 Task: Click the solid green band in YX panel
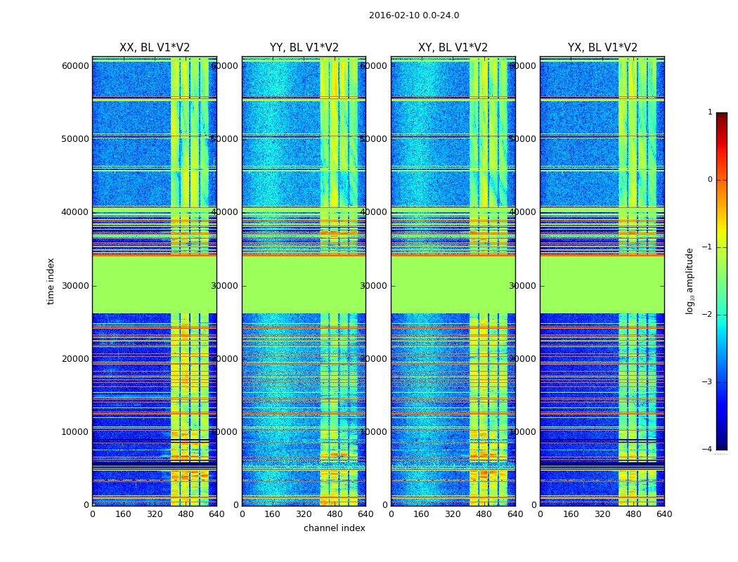coord(602,285)
